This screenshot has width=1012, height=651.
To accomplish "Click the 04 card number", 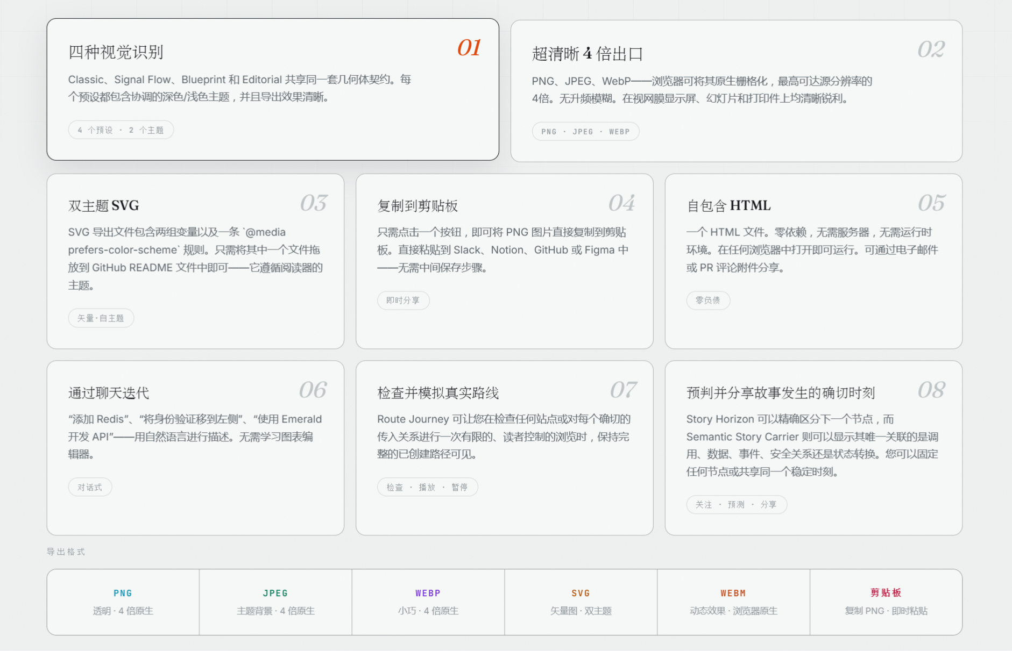I will (621, 203).
